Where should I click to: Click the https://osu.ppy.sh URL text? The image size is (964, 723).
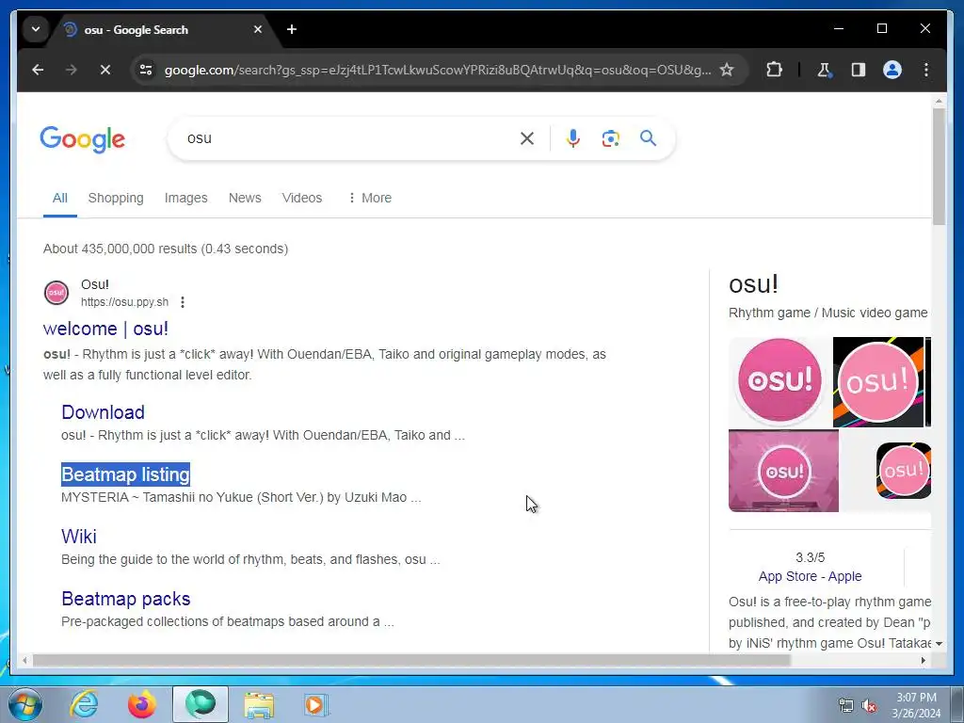[x=125, y=302]
